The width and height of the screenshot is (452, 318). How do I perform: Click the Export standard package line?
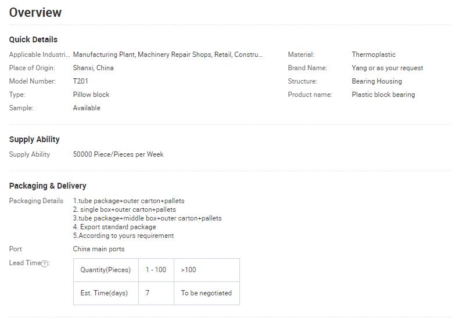coord(114,227)
